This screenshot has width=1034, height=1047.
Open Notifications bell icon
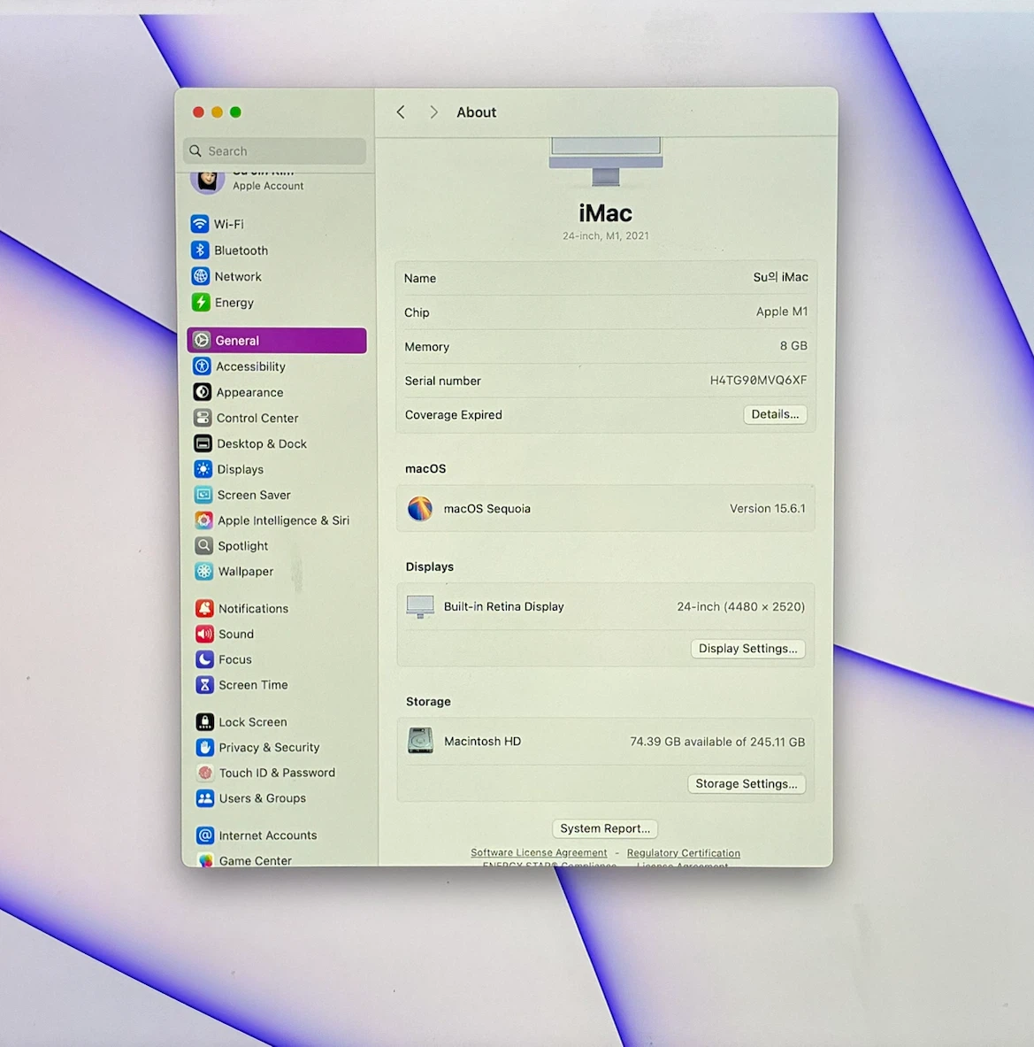(205, 608)
